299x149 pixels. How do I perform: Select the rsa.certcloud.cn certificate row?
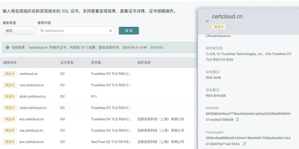coord(31,130)
